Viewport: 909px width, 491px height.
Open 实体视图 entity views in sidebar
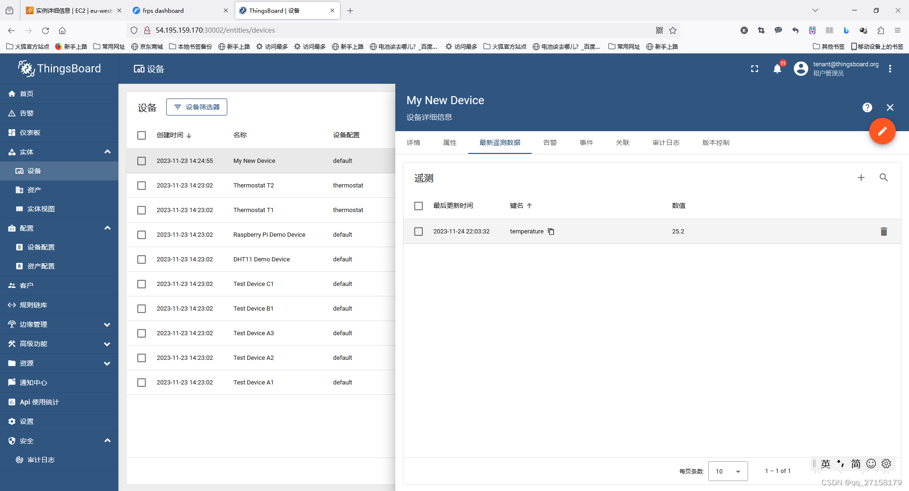[59, 209]
